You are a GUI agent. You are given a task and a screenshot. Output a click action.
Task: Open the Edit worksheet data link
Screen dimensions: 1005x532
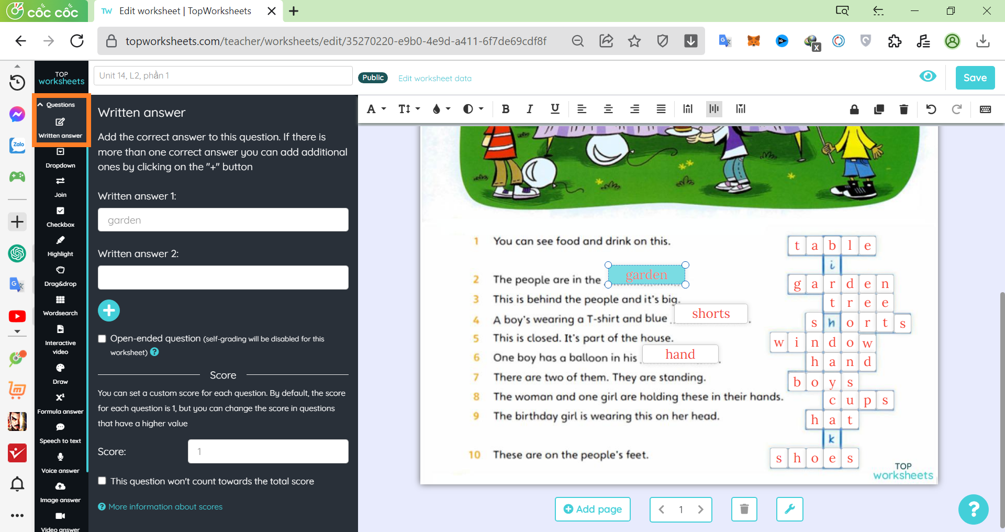point(434,79)
